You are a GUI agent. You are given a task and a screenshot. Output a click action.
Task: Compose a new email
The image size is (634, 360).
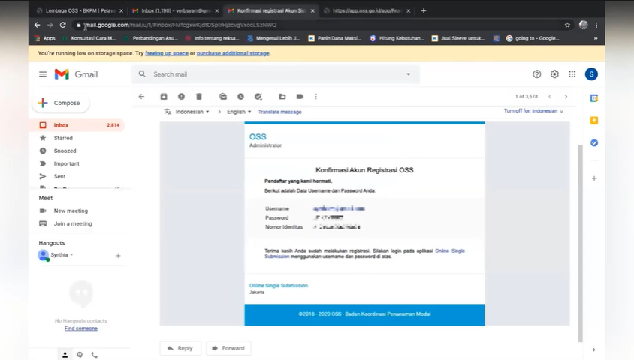(61, 103)
